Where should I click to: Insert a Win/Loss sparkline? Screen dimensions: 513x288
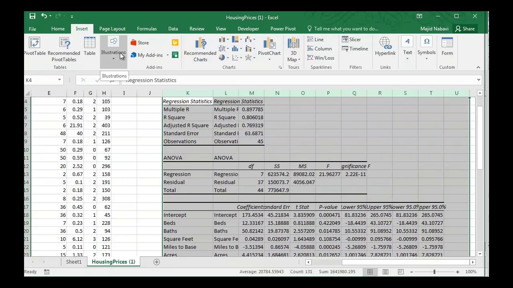(x=321, y=58)
